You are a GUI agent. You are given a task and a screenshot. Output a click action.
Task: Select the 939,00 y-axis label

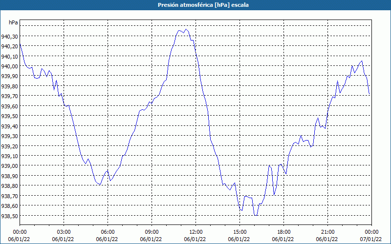9,166
